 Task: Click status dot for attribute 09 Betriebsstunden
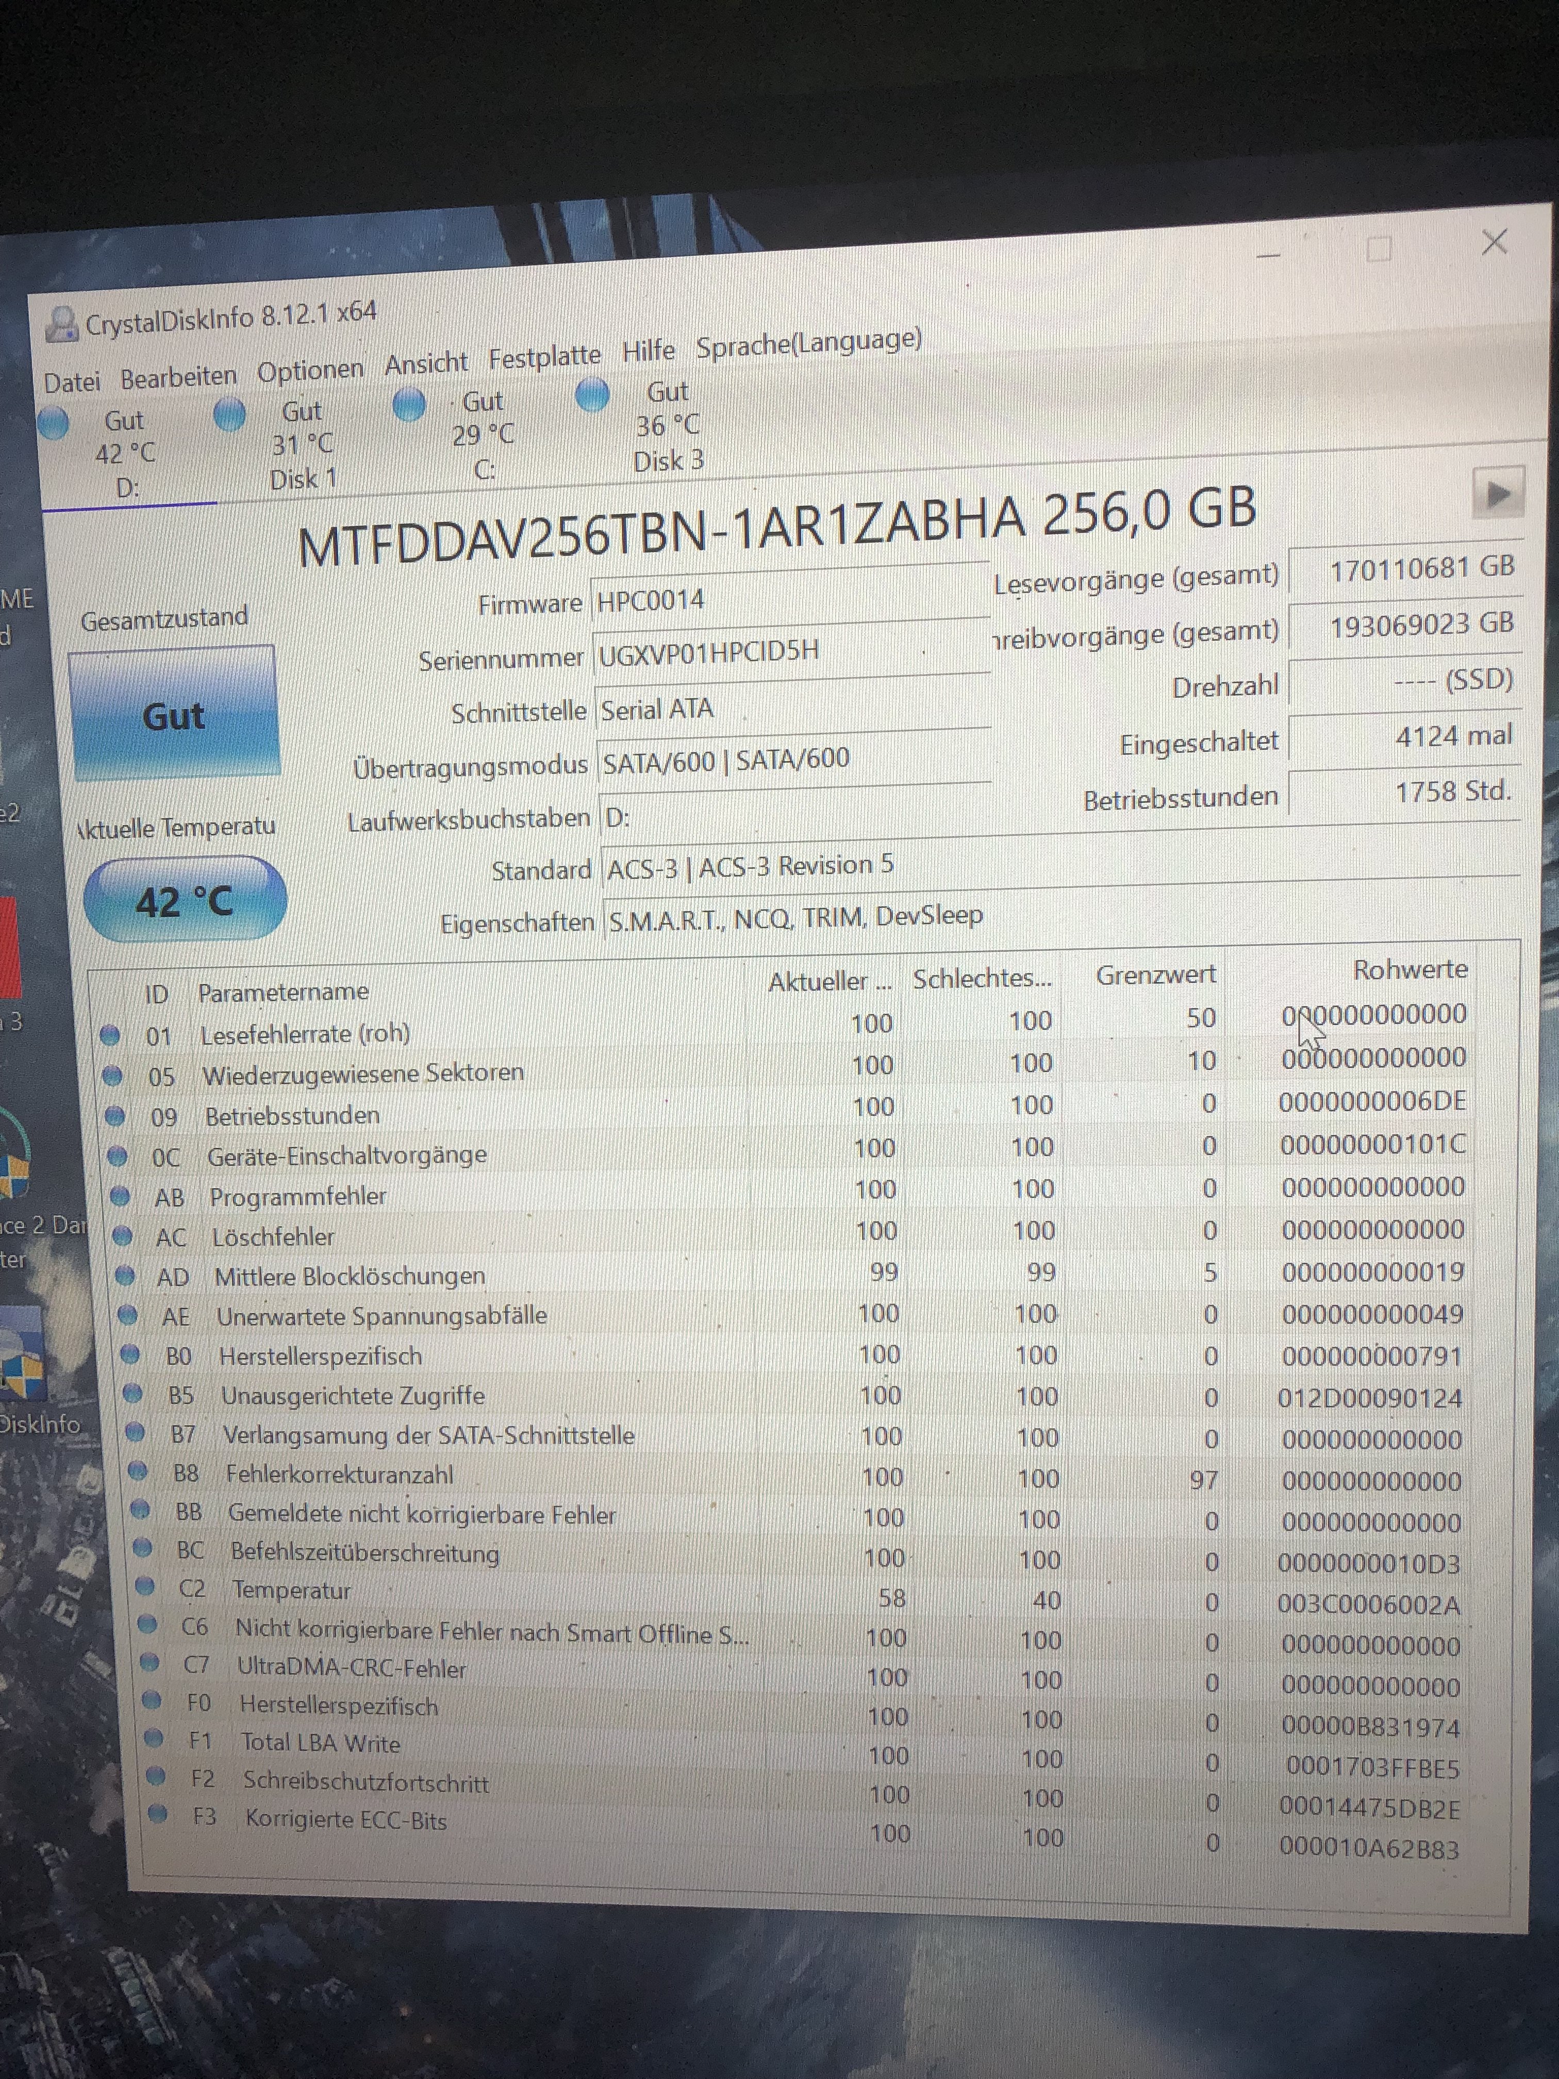click(114, 1116)
